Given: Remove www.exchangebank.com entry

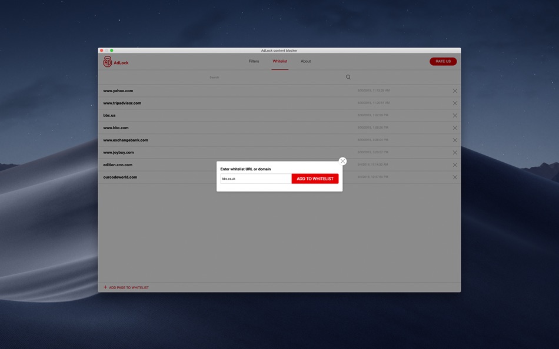Looking at the screenshot, I should [454, 139].
